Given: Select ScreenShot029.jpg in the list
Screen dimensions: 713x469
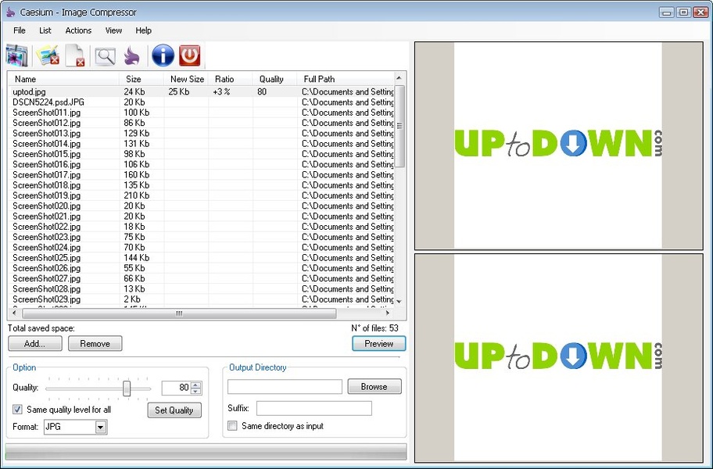Looking at the screenshot, I should point(202,299).
